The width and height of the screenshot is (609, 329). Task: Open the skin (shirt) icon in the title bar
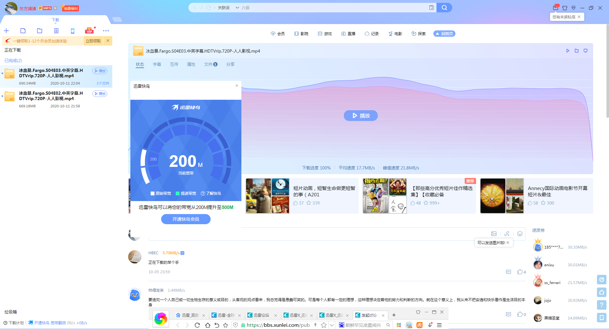pyautogui.click(x=565, y=8)
